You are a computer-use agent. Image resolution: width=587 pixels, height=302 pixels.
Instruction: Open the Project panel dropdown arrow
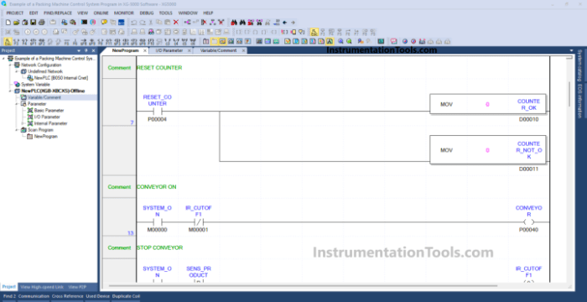pyautogui.click(x=79, y=50)
